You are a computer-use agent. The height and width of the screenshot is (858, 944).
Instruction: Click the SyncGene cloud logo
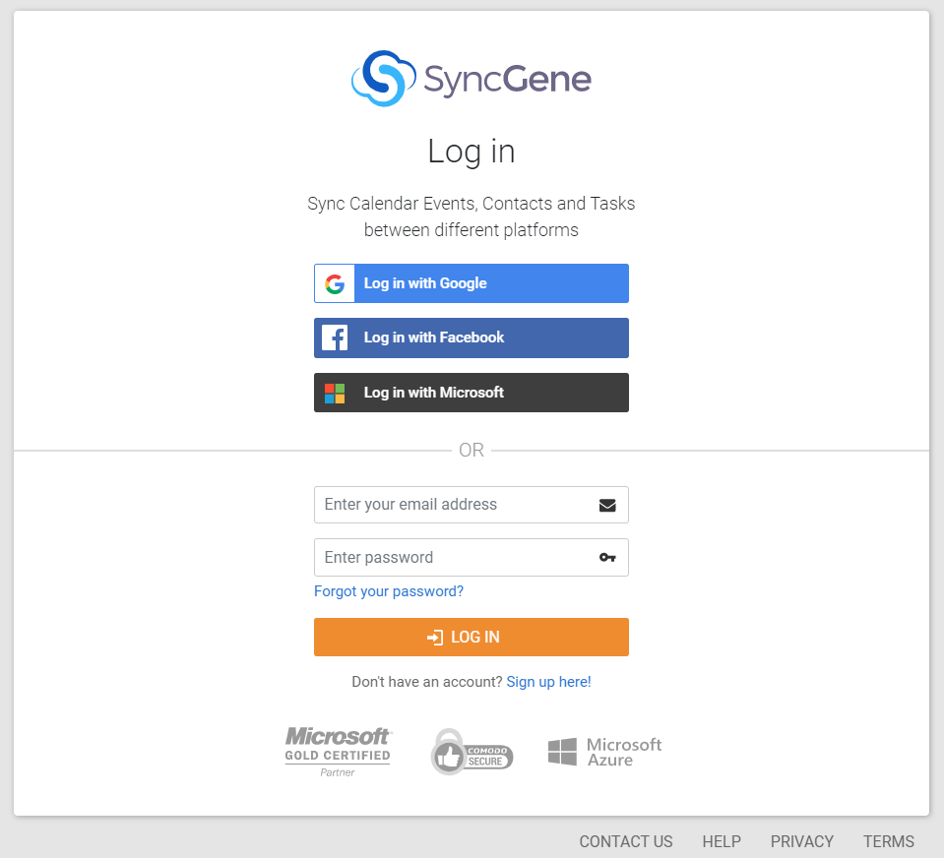(x=384, y=78)
